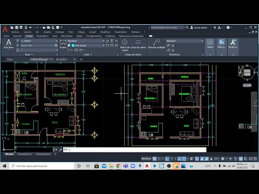Click the help question mark icon in title bar
Screen dimensions: 259x194
[x=228, y=27]
